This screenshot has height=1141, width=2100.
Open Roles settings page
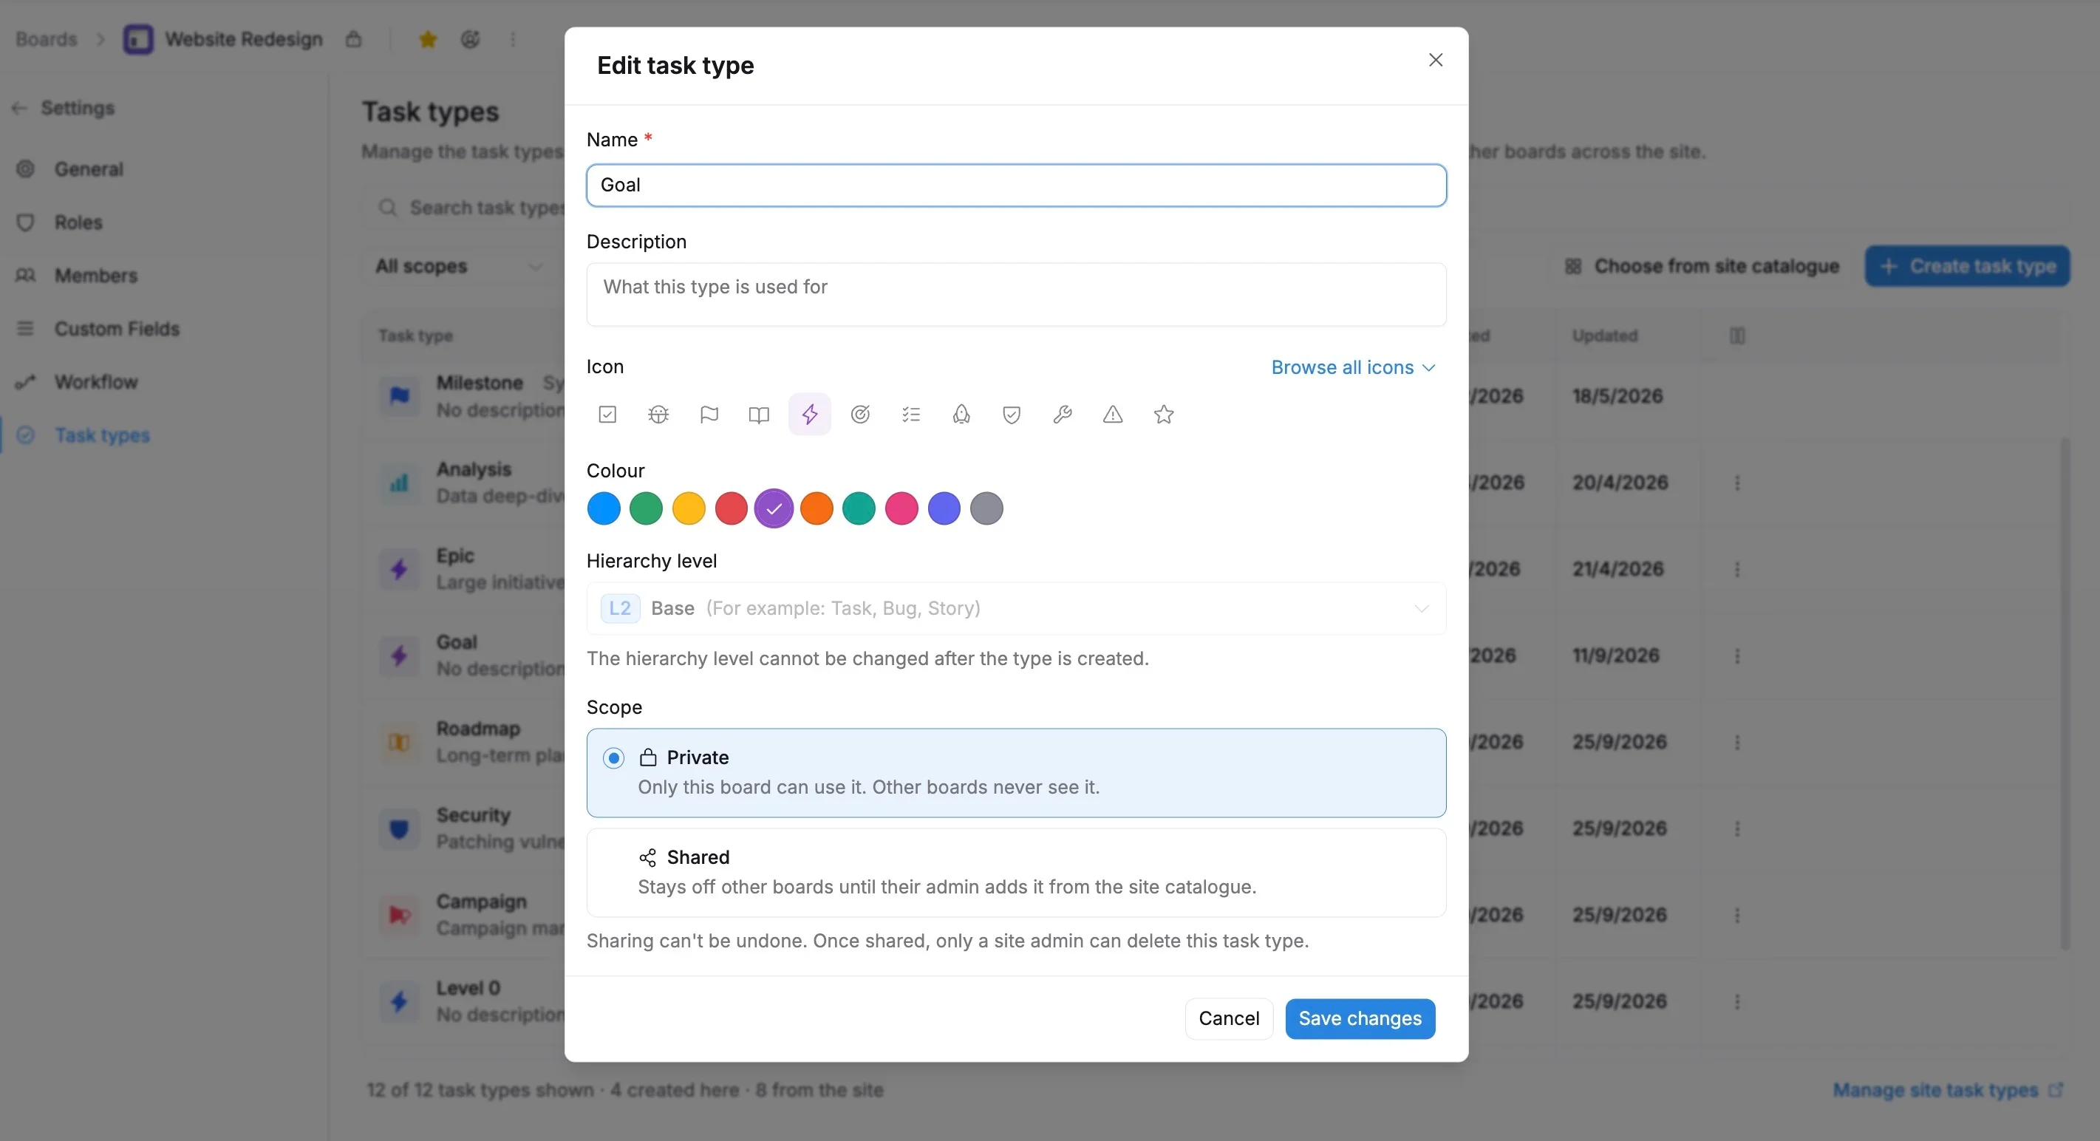coord(78,222)
